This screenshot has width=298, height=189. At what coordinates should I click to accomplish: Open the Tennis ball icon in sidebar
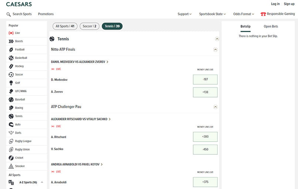(x=11, y=116)
